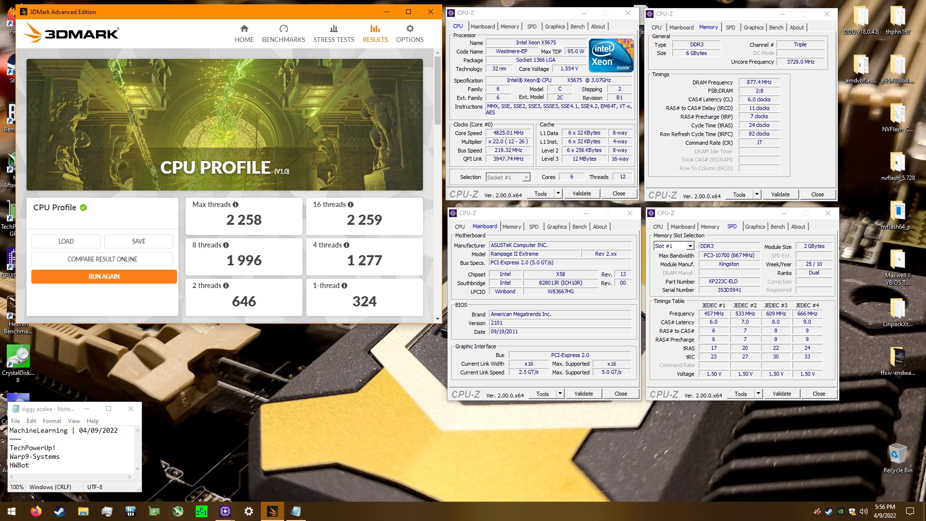Open Firefox from the taskbar
926x521 pixels.
pos(36,511)
